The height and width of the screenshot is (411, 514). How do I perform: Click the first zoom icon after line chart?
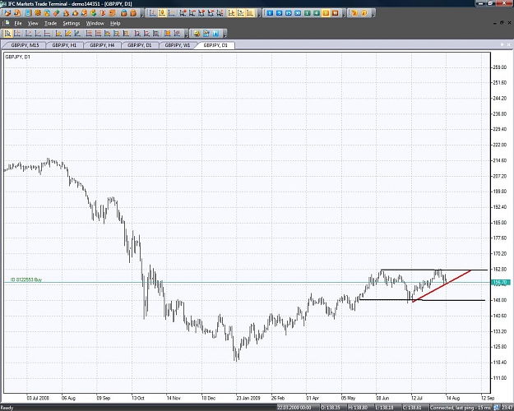pyautogui.click(x=183, y=13)
